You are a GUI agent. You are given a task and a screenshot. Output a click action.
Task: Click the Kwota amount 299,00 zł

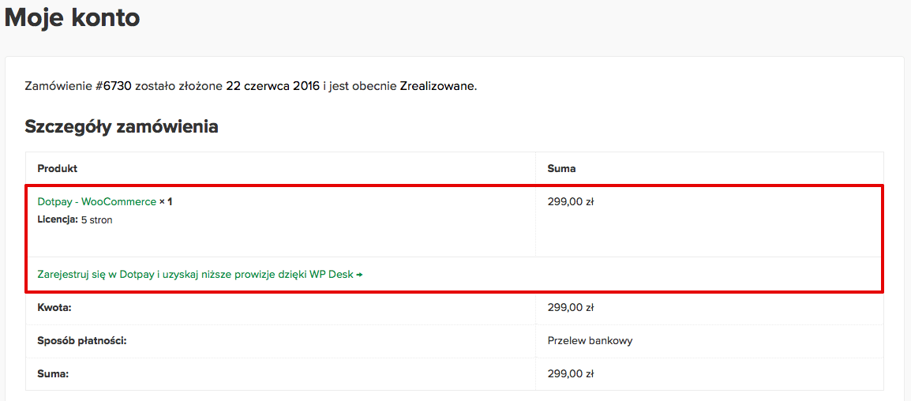tap(570, 307)
